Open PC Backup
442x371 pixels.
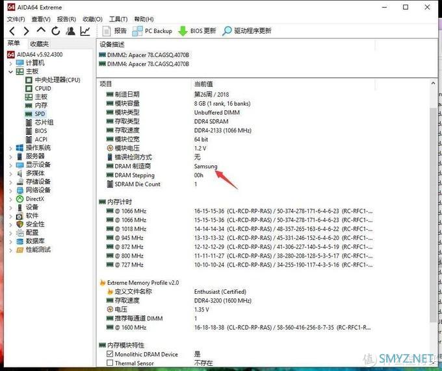(x=152, y=31)
